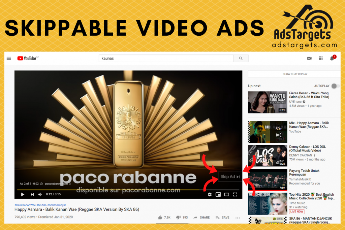Image resolution: width=345 pixels, height=230 pixels.
Task: Open the more actions ellipsis menu
Action: [238, 218]
